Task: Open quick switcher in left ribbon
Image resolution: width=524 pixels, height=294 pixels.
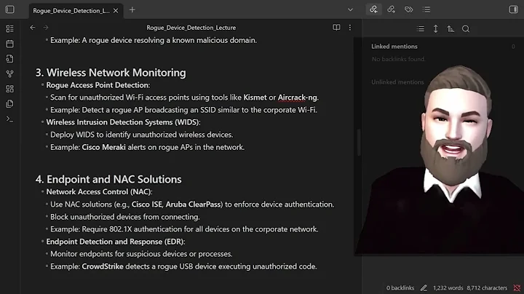Action: click(x=10, y=29)
